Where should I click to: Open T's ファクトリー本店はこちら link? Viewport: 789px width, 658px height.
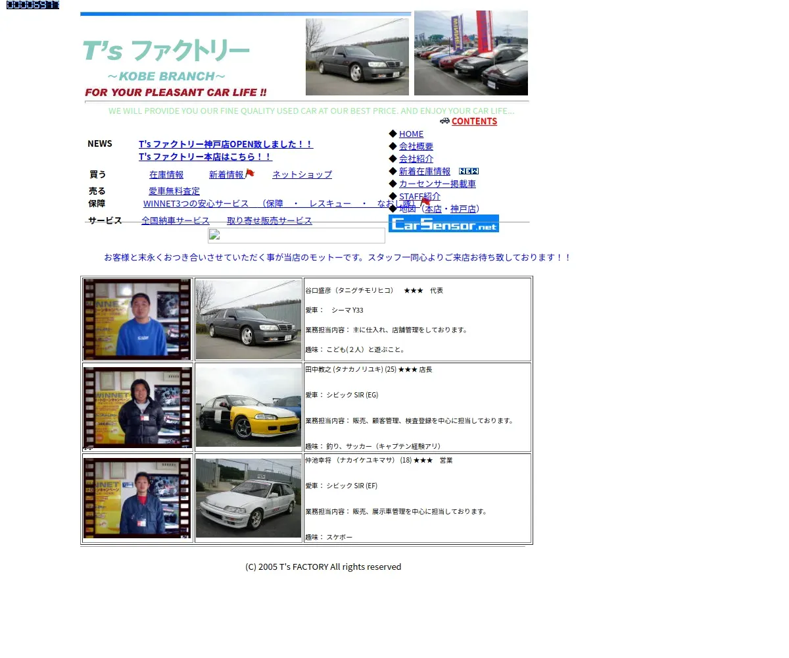205,157
